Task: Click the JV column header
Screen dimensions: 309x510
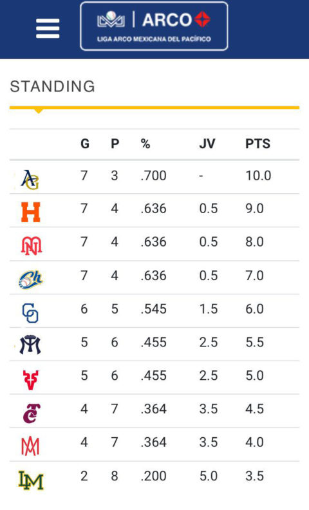Action: point(207,144)
